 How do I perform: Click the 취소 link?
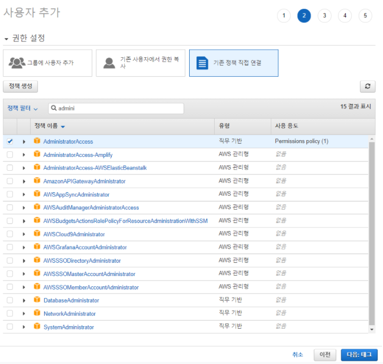[297, 355]
